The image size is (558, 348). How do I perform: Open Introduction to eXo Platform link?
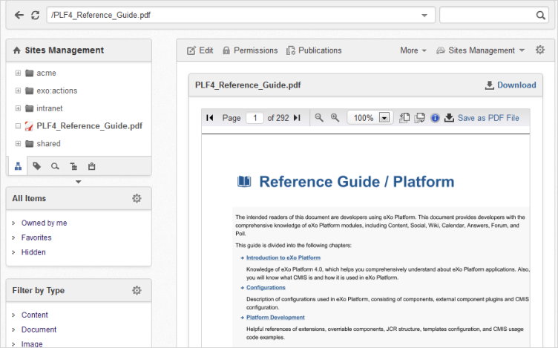(283, 257)
